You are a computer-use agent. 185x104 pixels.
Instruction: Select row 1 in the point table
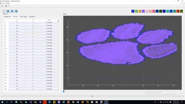(31, 23)
